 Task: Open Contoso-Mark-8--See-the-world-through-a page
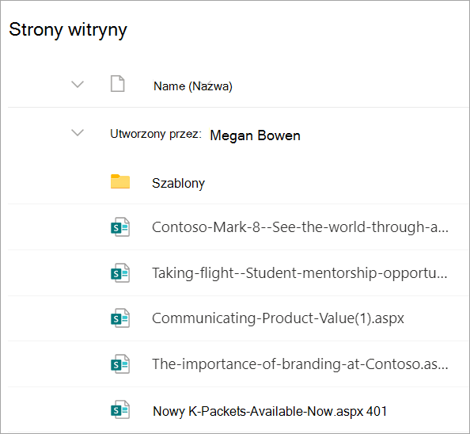click(x=300, y=227)
